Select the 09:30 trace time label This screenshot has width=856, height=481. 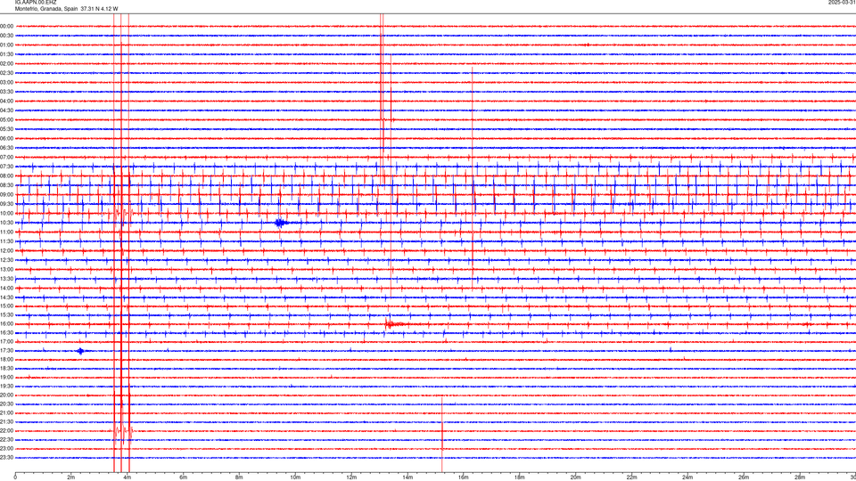coord(7,204)
